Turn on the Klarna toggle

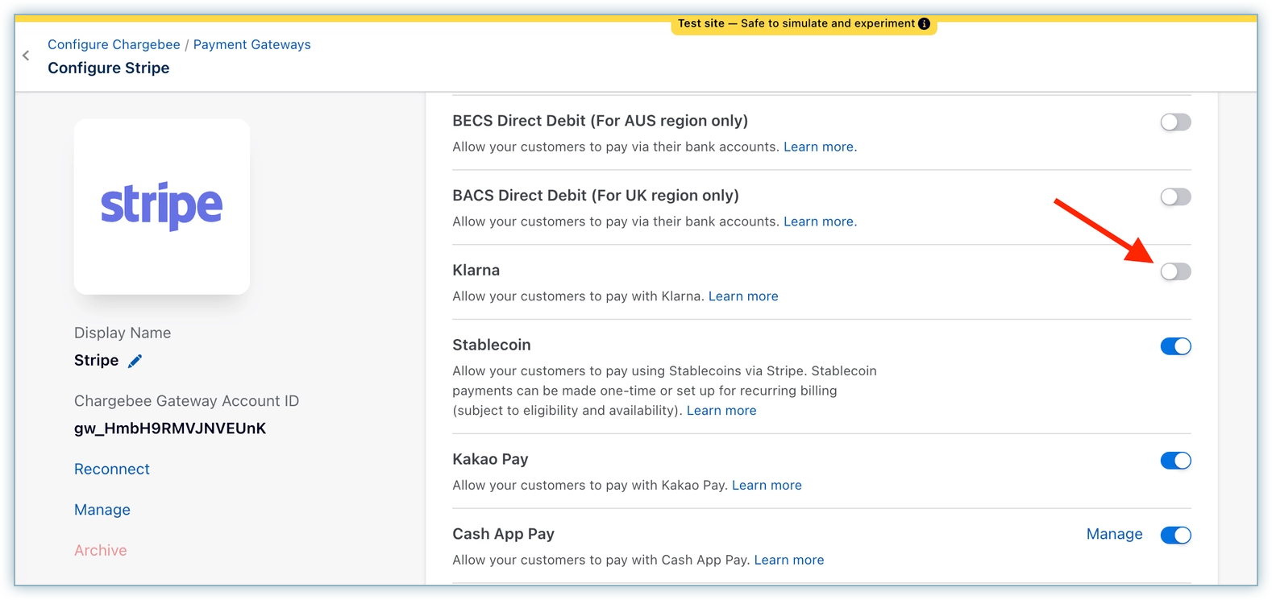point(1175,271)
